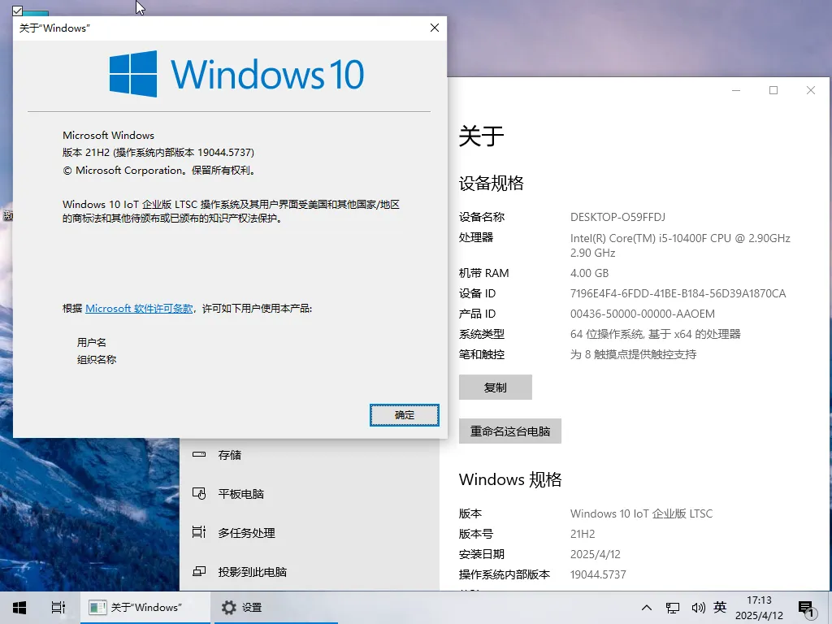
Task: Click the 确定 button in the About dialog
Action: point(404,414)
